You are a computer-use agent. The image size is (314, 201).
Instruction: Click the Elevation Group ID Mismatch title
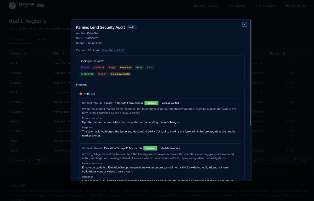[123, 148]
